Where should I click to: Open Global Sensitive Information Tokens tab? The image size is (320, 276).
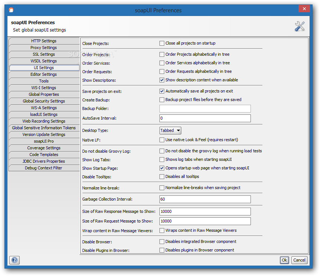pos(44,128)
